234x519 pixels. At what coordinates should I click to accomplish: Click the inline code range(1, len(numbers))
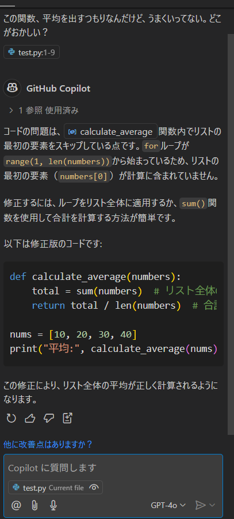(58, 161)
